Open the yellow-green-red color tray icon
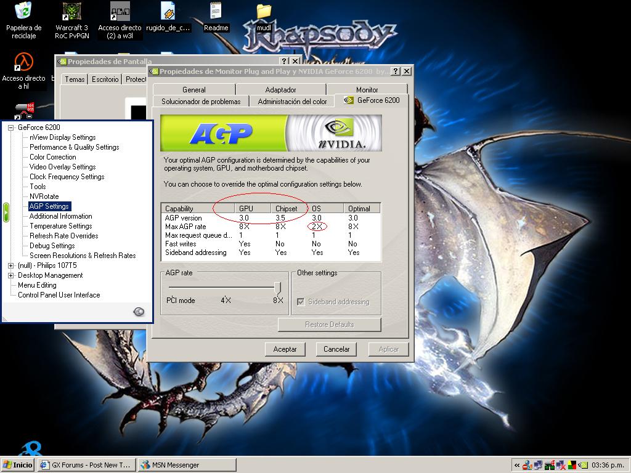This screenshot has width=631, height=473. (x=571, y=466)
